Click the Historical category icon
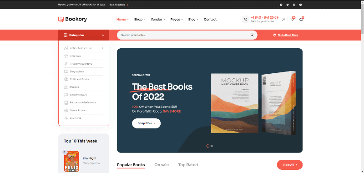This screenshot has width=364, height=173. point(66,118)
